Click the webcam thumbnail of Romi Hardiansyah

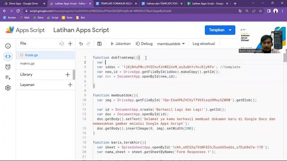click(x=262, y=40)
